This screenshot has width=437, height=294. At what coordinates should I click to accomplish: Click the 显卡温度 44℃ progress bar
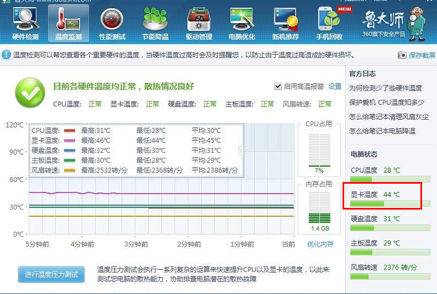click(390, 204)
